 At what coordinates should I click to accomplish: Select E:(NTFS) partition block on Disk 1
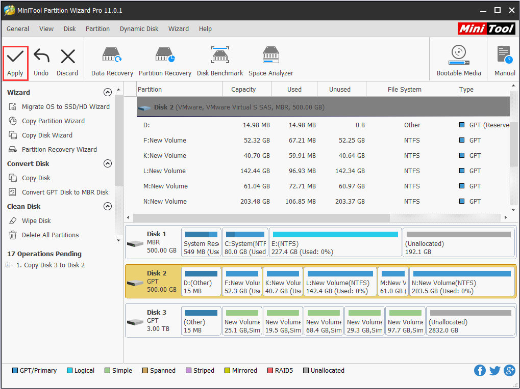pyautogui.click(x=335, y=242)
